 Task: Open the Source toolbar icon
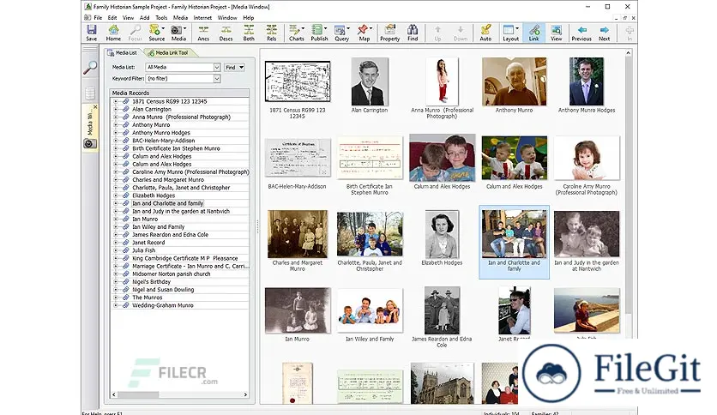[x=156, y=33]
